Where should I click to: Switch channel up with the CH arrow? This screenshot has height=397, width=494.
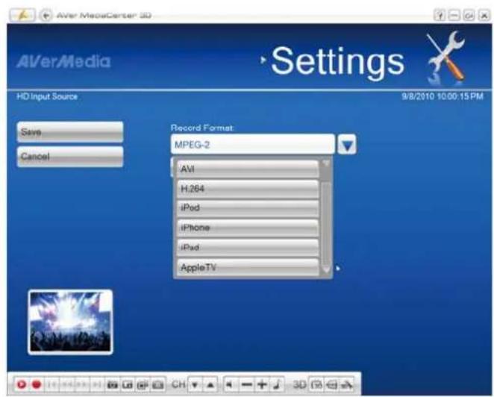(210, 385)
